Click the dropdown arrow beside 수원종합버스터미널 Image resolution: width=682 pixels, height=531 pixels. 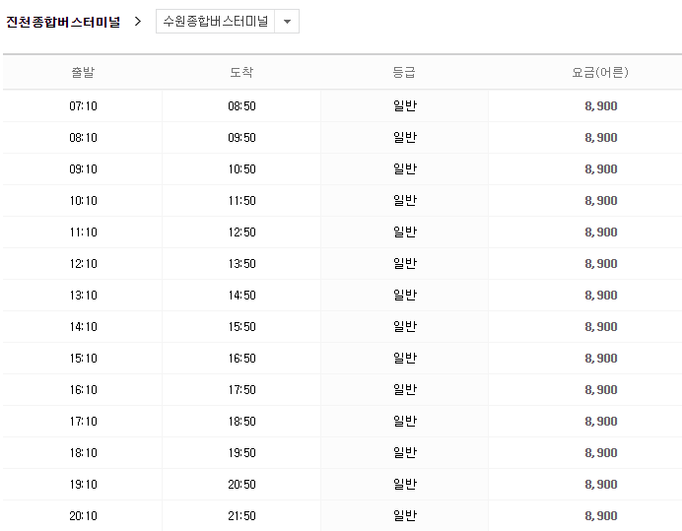[x=287, y=22]
